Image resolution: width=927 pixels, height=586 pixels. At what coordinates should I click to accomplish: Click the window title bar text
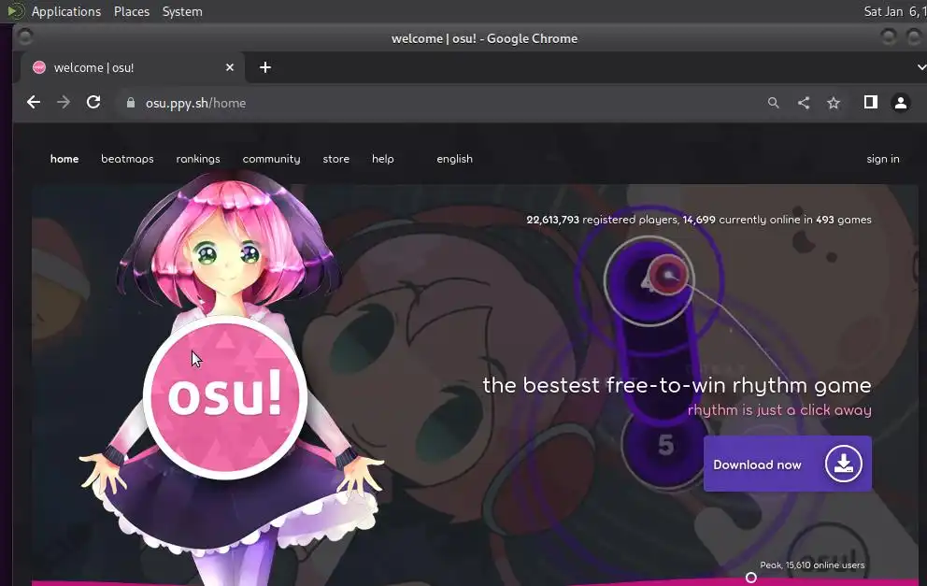(x=484, y=38)
